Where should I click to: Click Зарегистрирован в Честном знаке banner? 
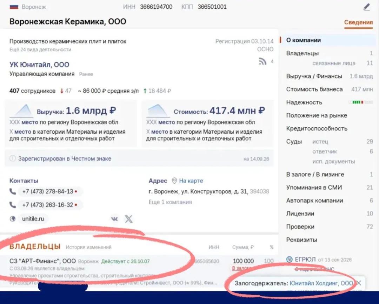point(139,158)
